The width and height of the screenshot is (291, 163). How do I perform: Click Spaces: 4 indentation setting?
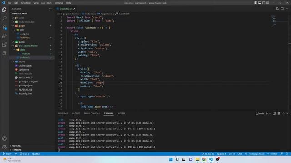click(x=221, y=154)
